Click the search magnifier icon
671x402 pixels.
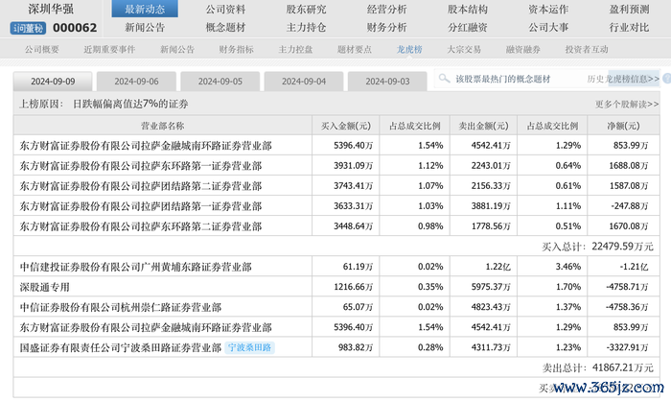[444, 79]
